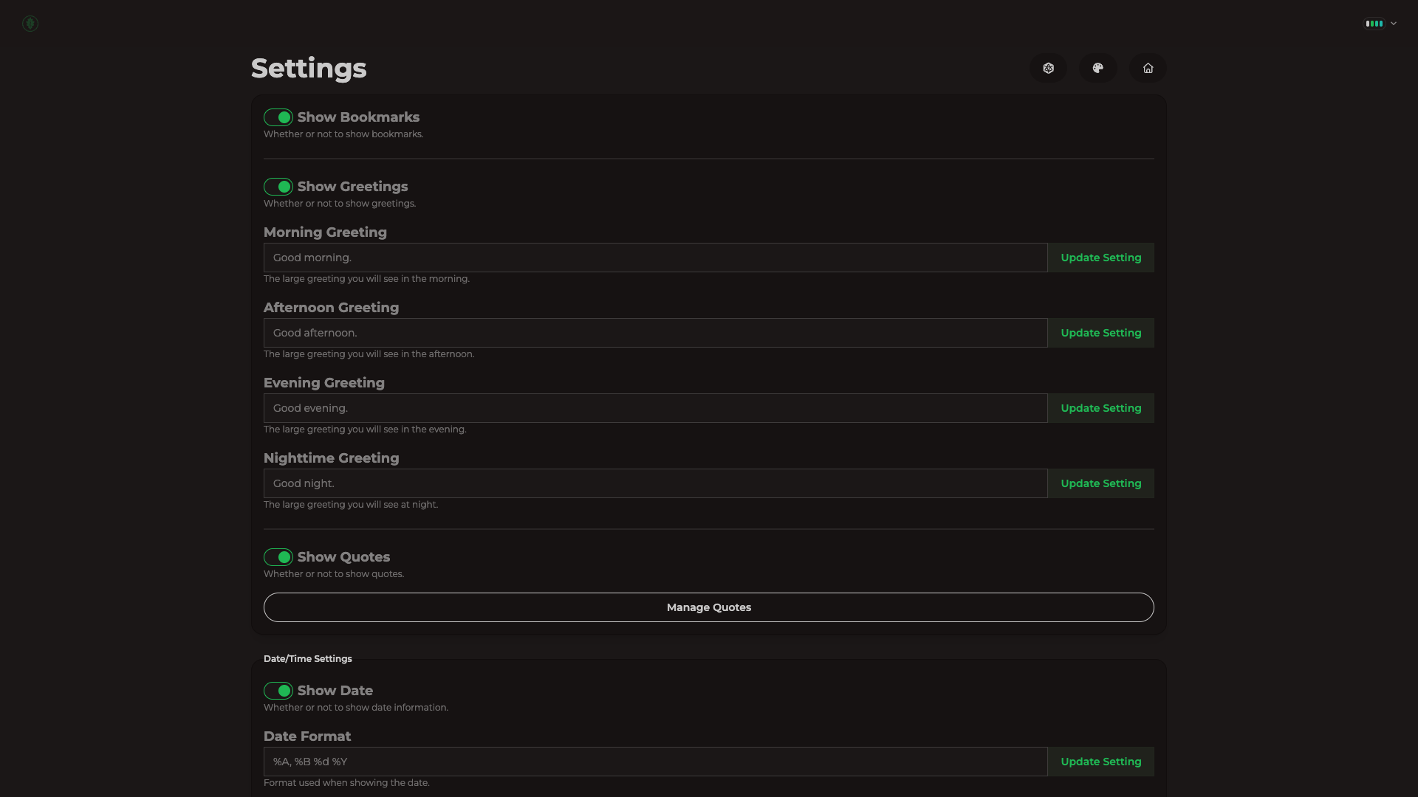Click 'Whether or not to show bookmarks.' text
The image size is (1418, 797).
click(x=343, y=134)
